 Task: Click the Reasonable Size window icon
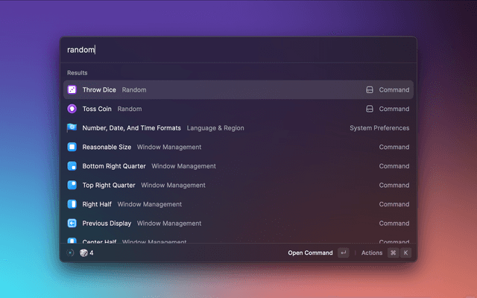[x=72, y=147]
